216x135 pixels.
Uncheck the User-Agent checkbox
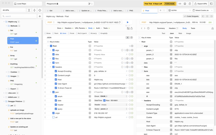point(56,84)
